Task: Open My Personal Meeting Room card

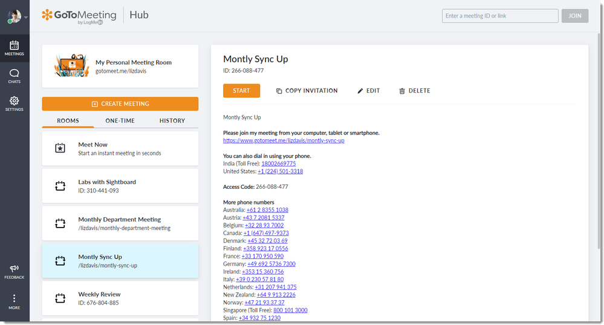Action: [120, 67]
